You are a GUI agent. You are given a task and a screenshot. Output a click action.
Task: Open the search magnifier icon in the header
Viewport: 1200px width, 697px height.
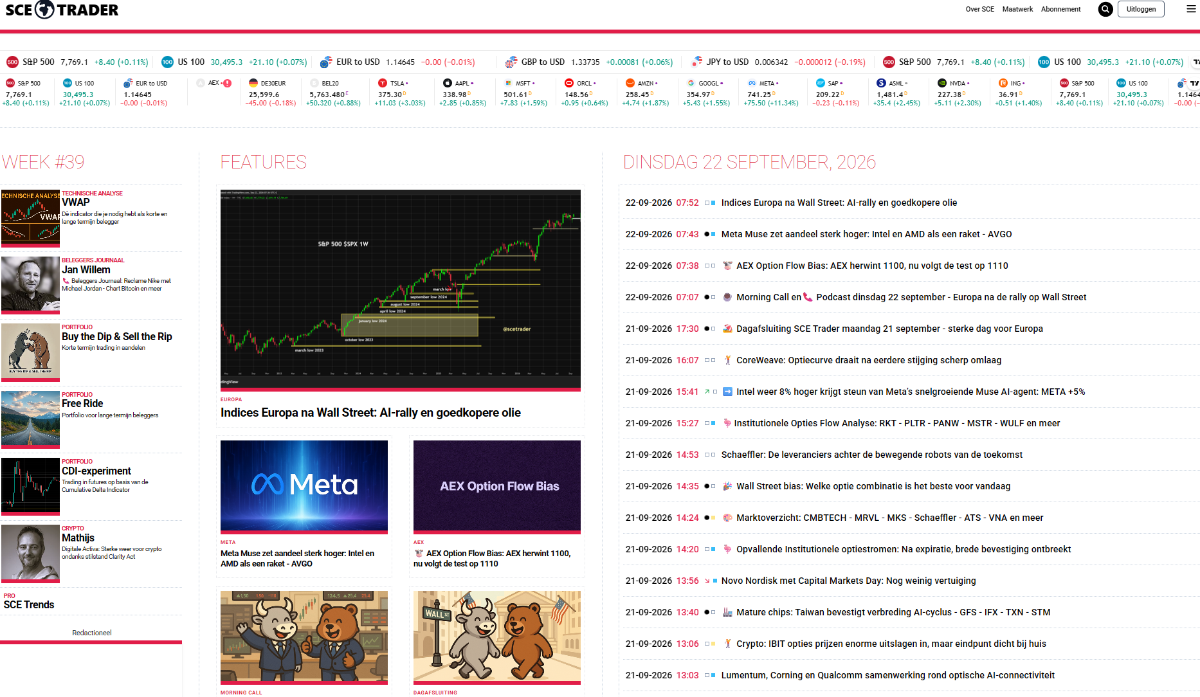pyautogui.click(x=1105, y=9)
